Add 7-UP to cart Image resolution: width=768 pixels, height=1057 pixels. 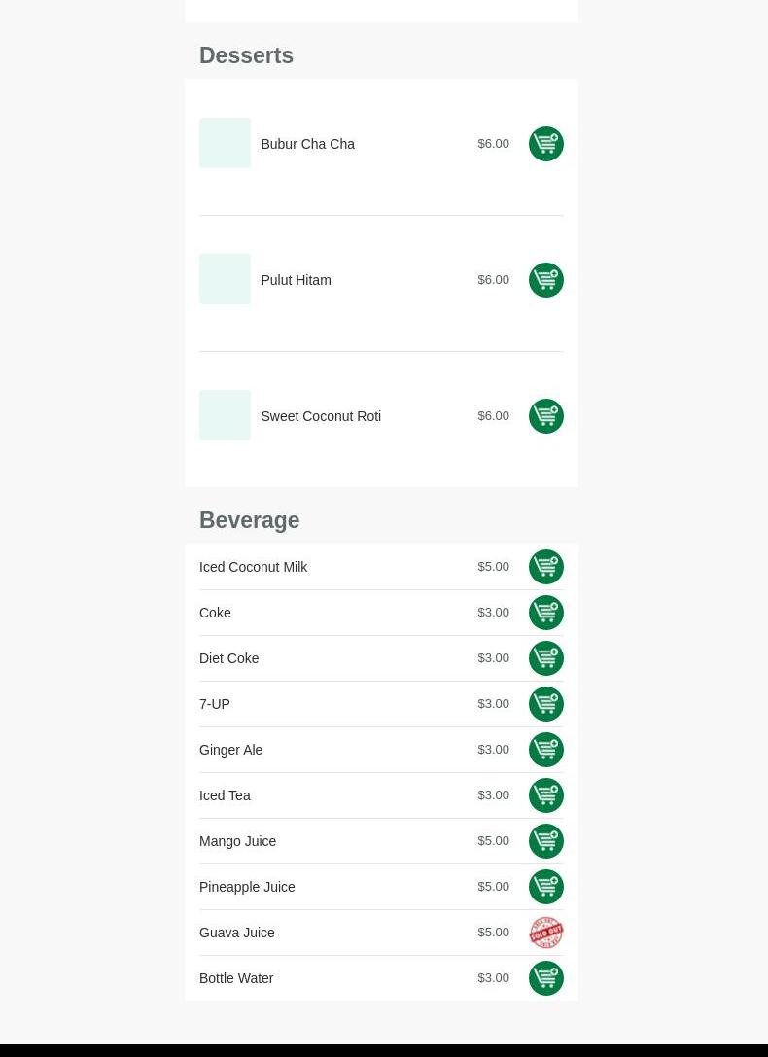545,704
